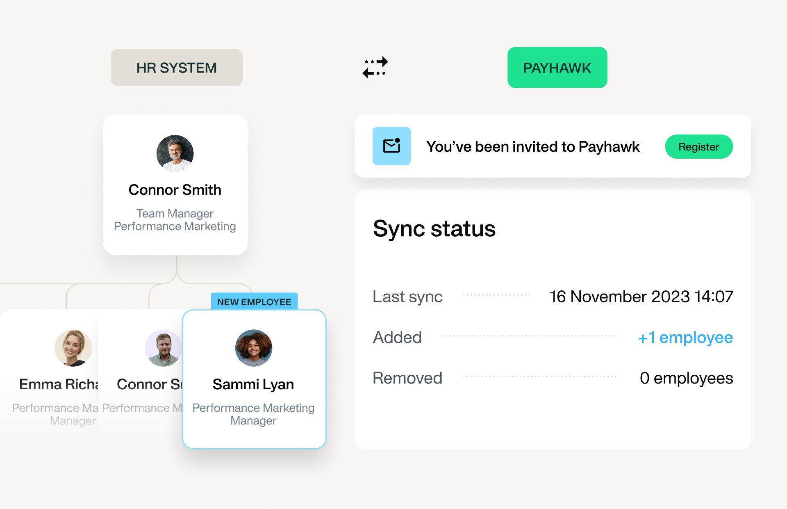Click the 'Sammi Lyan' name

click(x=253, y=384)
